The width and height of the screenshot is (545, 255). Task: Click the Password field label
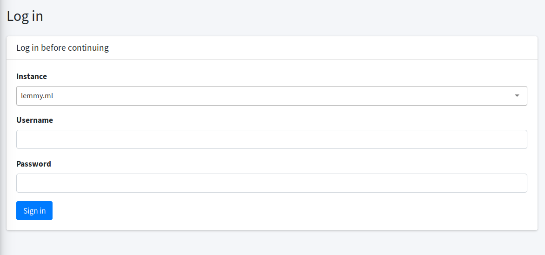click(x=34, y=163)
